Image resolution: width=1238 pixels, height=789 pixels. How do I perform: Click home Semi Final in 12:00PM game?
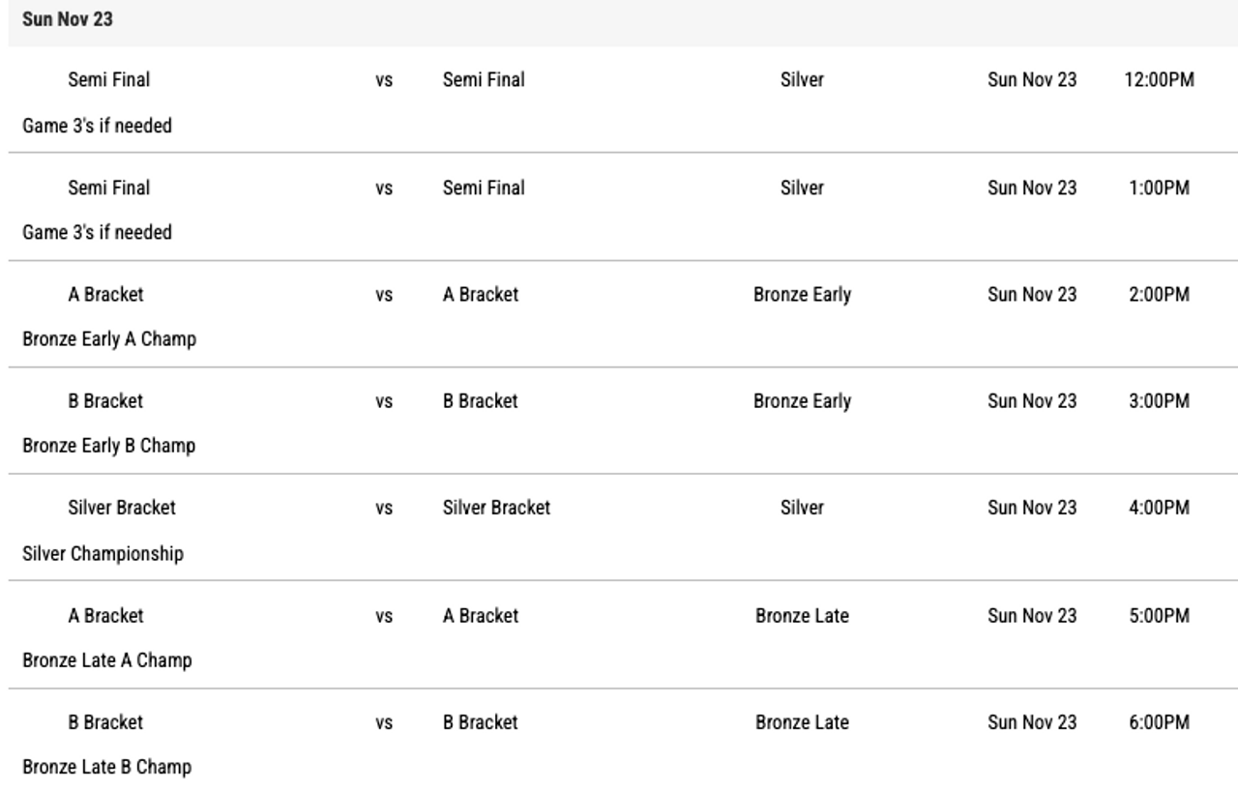click(109, 80)
